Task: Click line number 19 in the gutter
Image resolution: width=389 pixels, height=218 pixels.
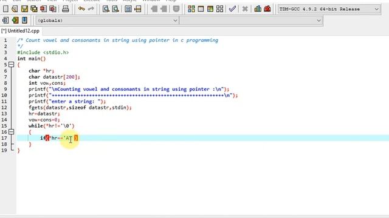Action: (4, 150)
